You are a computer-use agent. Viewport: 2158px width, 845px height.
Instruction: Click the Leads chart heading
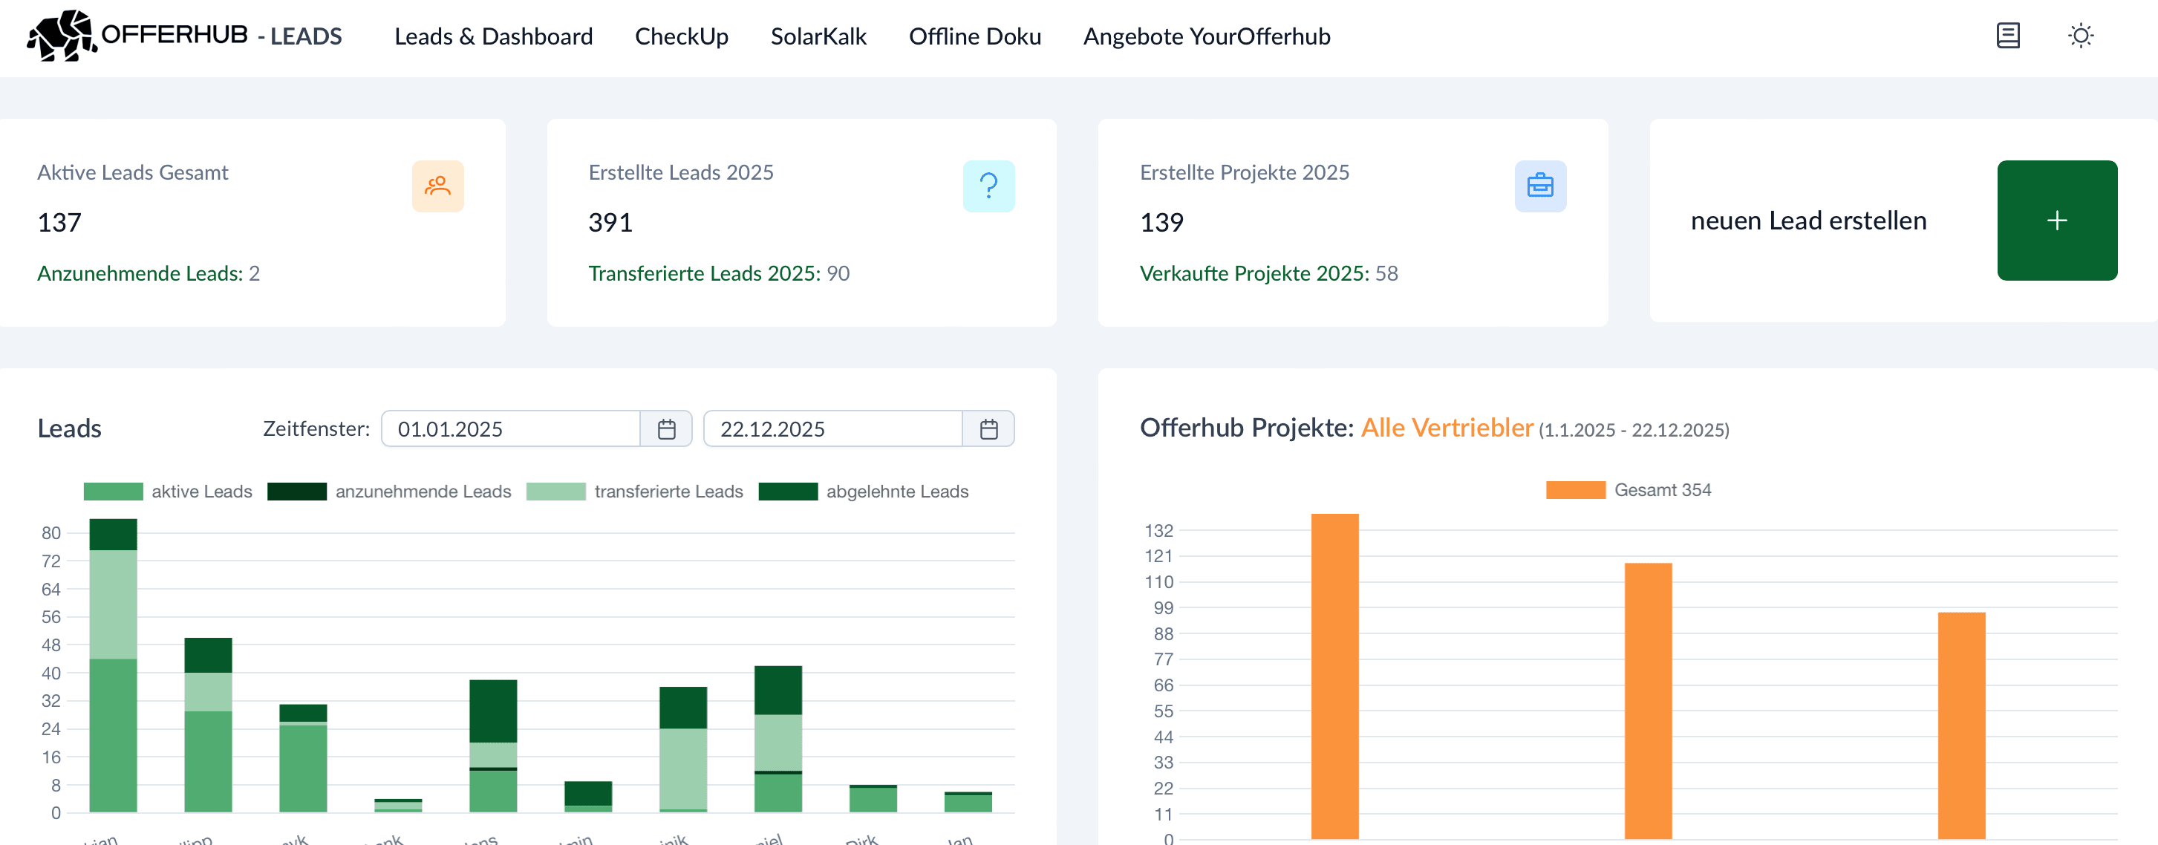tap(70, 428)
